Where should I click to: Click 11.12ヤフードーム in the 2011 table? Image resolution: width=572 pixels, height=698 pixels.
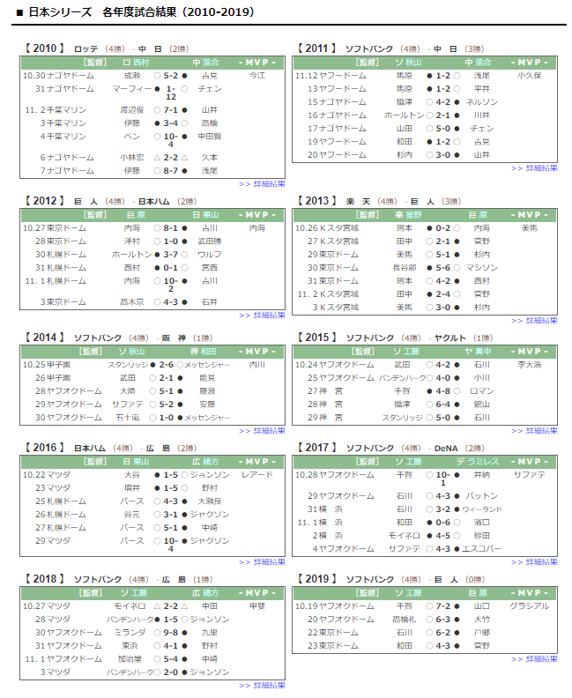tap(331, 76)
